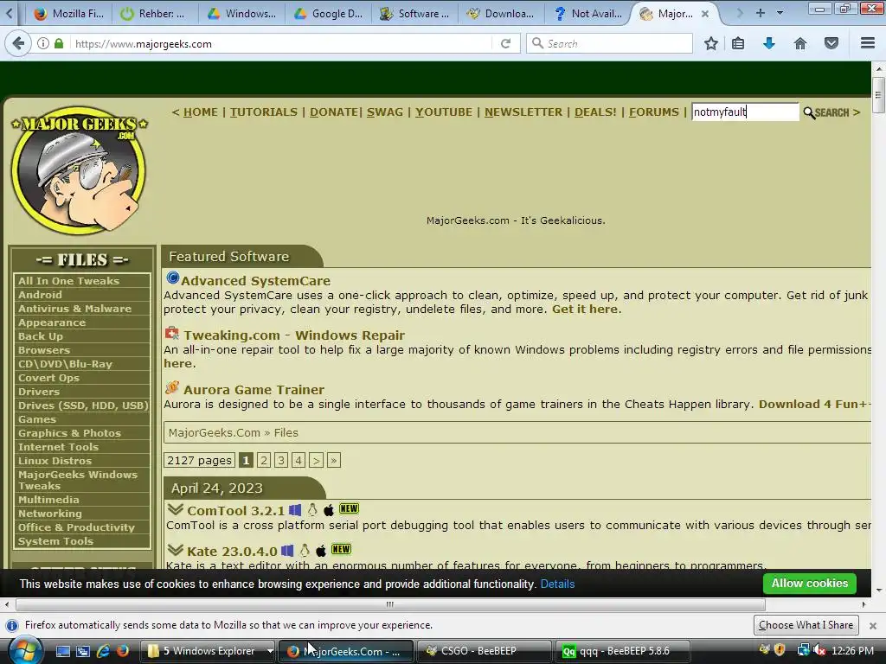
Task: Focus the Firefox Search box
Action: tap(609, 43)
